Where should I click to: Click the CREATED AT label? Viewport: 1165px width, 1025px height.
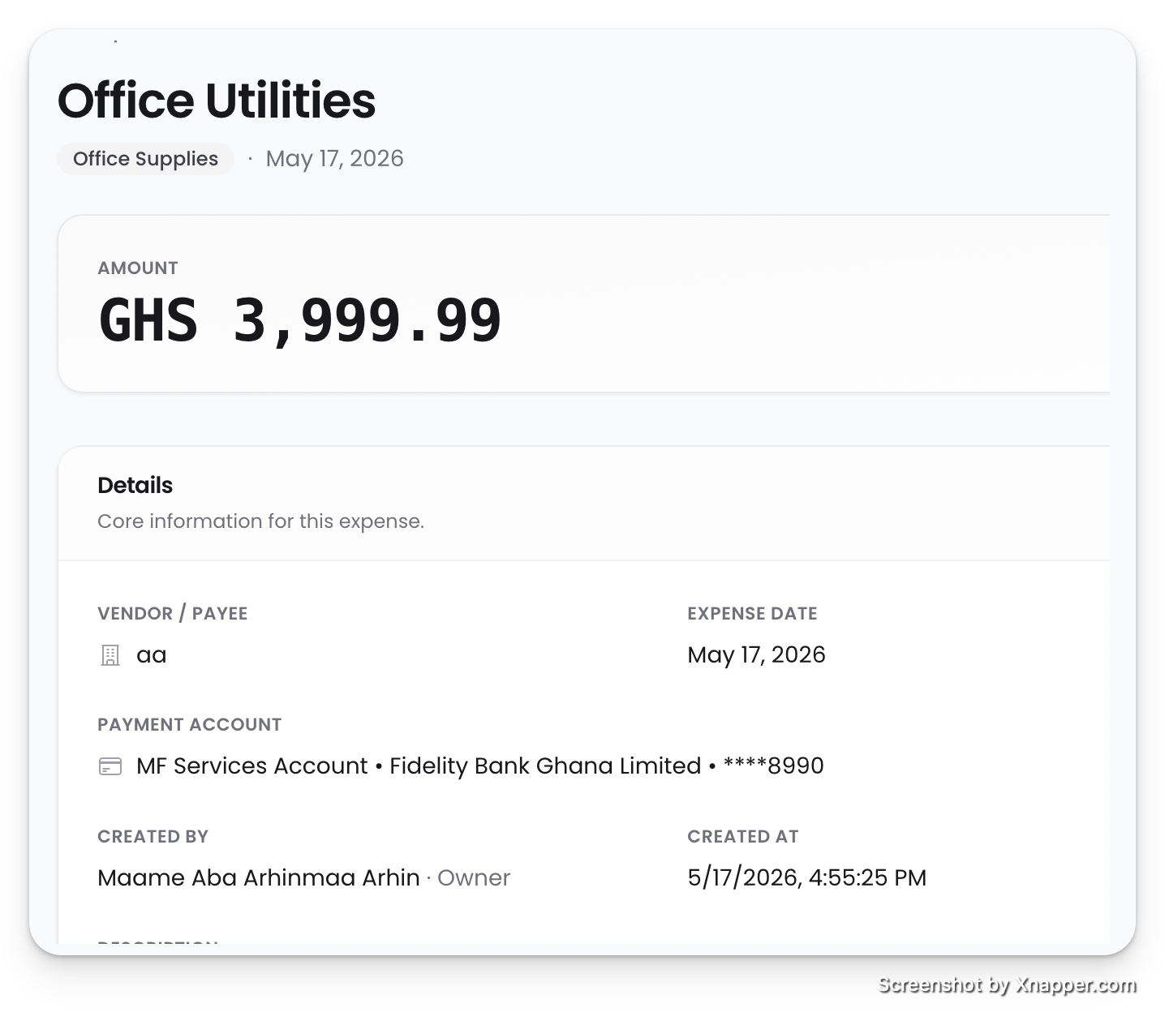click(x=743, y=837)
